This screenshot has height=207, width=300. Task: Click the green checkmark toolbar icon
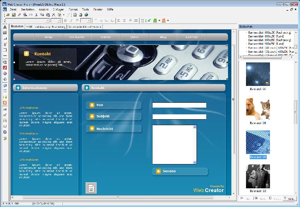pos(149,21)
